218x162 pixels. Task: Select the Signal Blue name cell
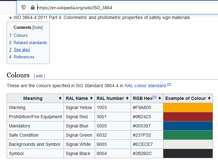tap(79, 126)
